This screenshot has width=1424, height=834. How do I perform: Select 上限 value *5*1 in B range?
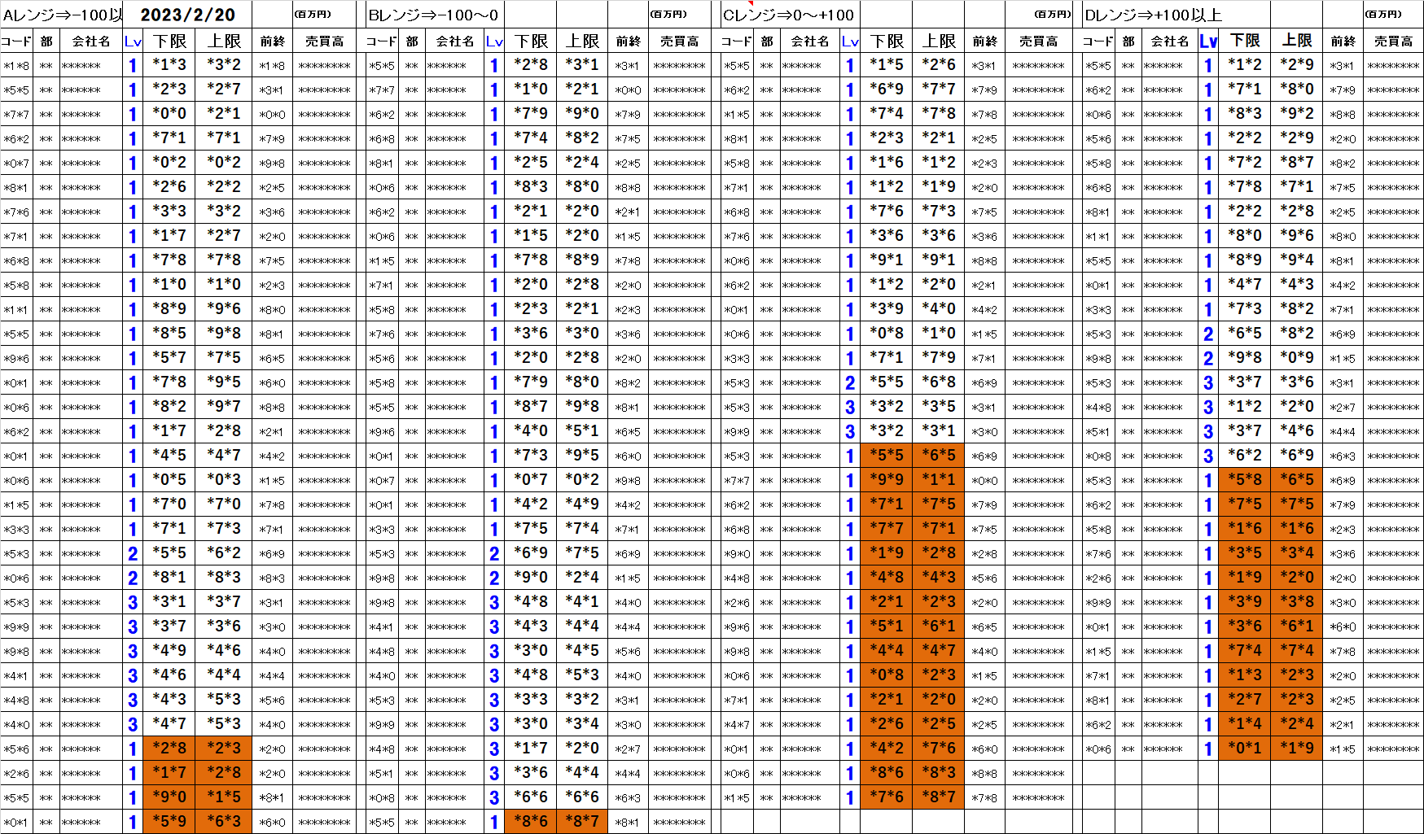click(582, 430)
